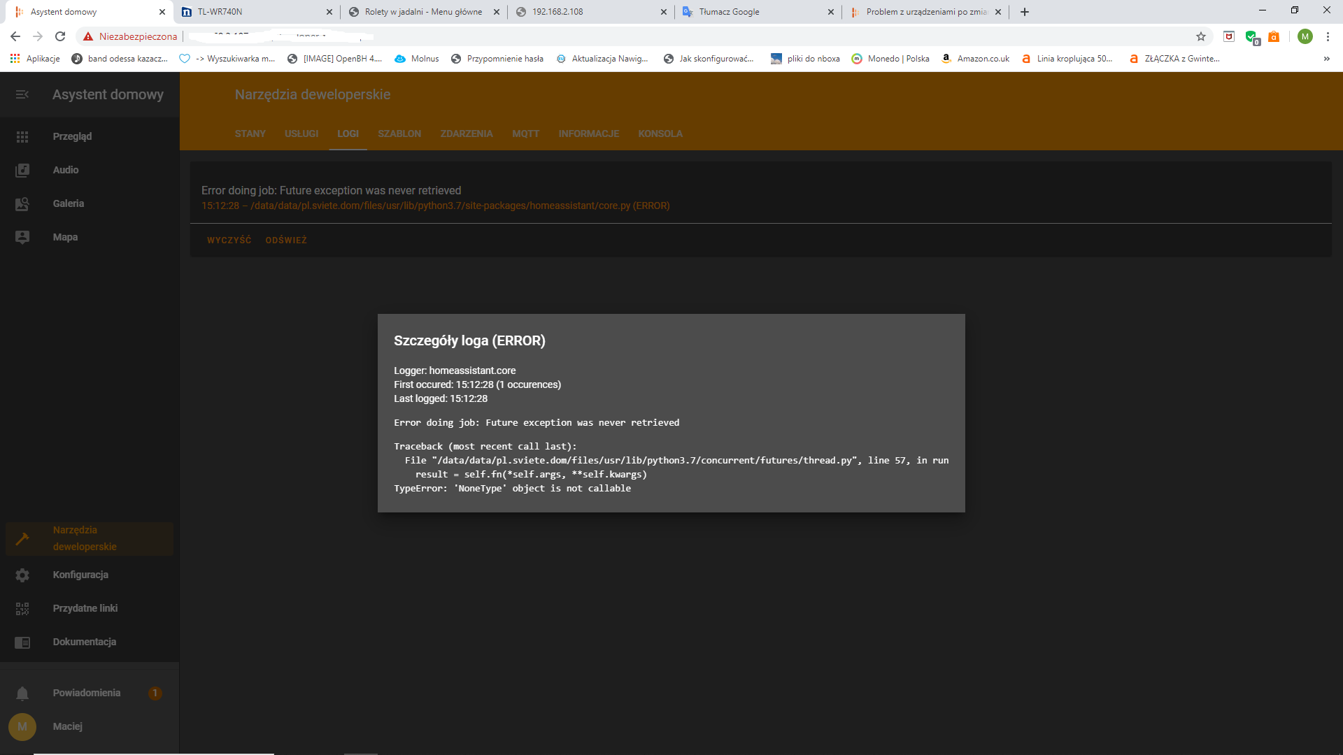This screenshot has height=755, width=1343.
Task: Switch to the MQTT tab
Action: coord(525,134)
